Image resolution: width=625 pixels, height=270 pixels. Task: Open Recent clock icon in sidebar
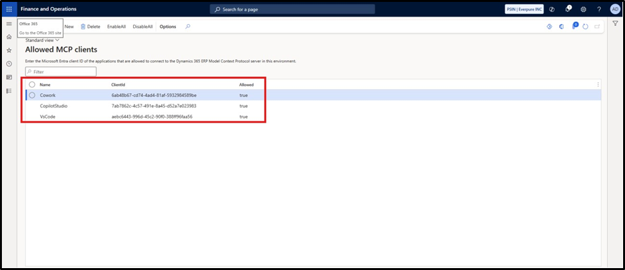pyautogui.click(x=9, y=64)
